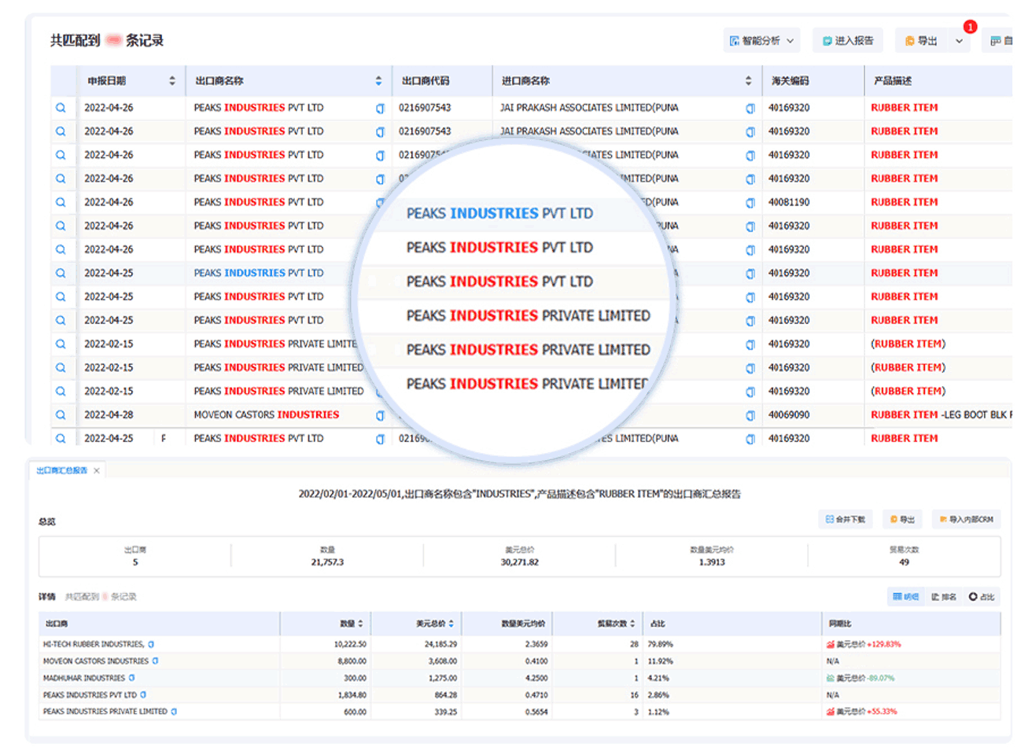Close the 出口商汇总报告 tab
Image resolution: width=1028 pixels, height=751 pixels.
tap(97, 470)
